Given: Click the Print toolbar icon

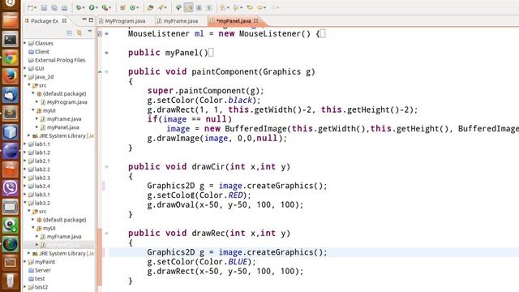Looking at the screenshot, I should 64,7.
